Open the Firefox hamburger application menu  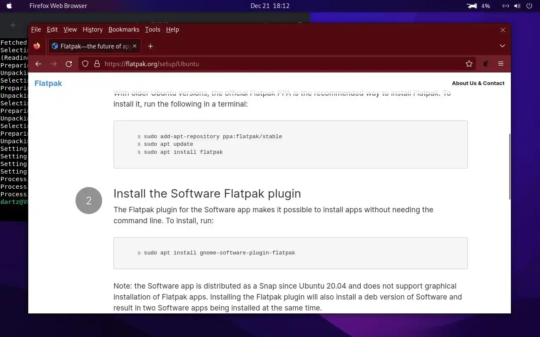(x=501, y=64)
